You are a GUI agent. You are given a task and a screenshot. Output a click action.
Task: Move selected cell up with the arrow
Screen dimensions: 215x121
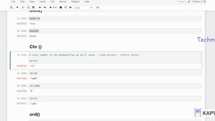coord(40,7)
